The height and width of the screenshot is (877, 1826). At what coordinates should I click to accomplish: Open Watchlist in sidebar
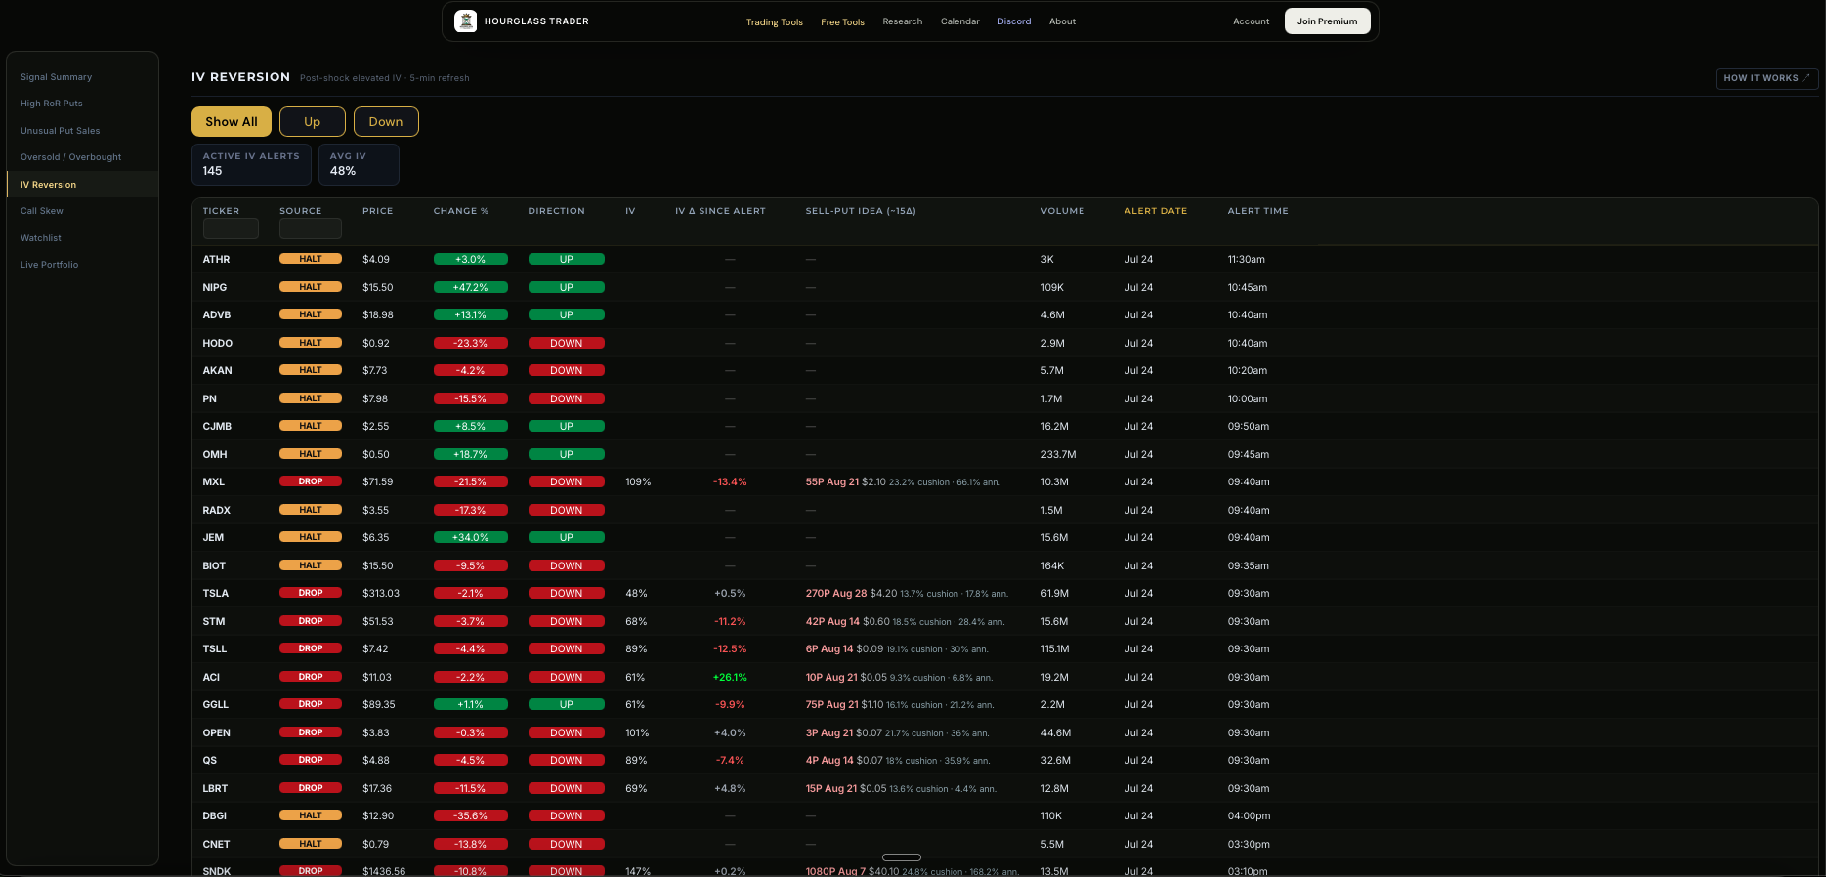click(41, 238)
